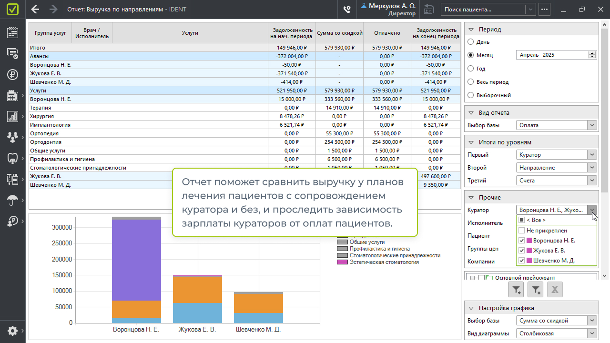Viewport: 610px width, 343px height.
Task: Collapse the Вид отчета section
Action: pyautogui.click(x=471, y=113)
